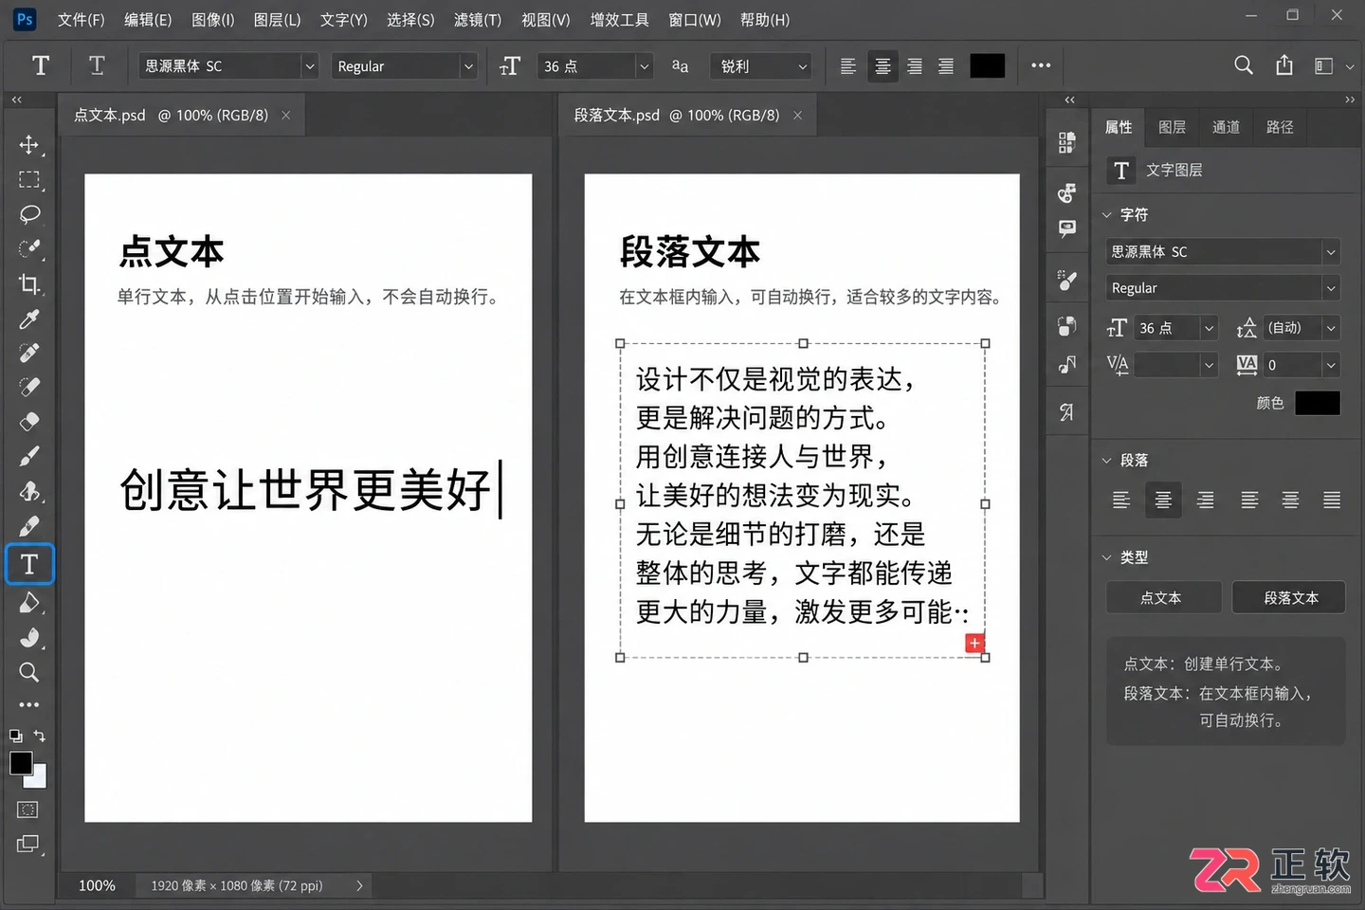This screenshot has height=910, width=1365.
Task: Open the 滤镜(T) menu
Action: (478, 20)
